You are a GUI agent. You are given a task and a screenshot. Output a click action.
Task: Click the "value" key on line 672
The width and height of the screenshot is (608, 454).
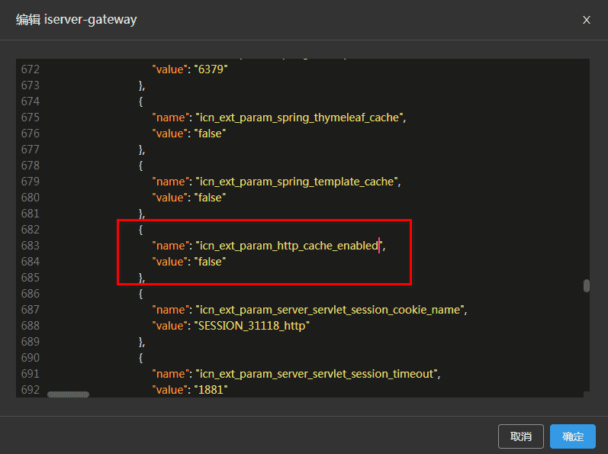[x=170, y=69]
